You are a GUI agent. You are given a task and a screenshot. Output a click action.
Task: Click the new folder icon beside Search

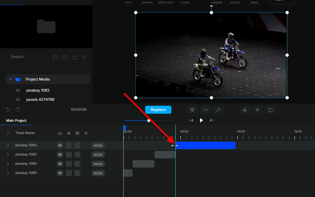74,57
